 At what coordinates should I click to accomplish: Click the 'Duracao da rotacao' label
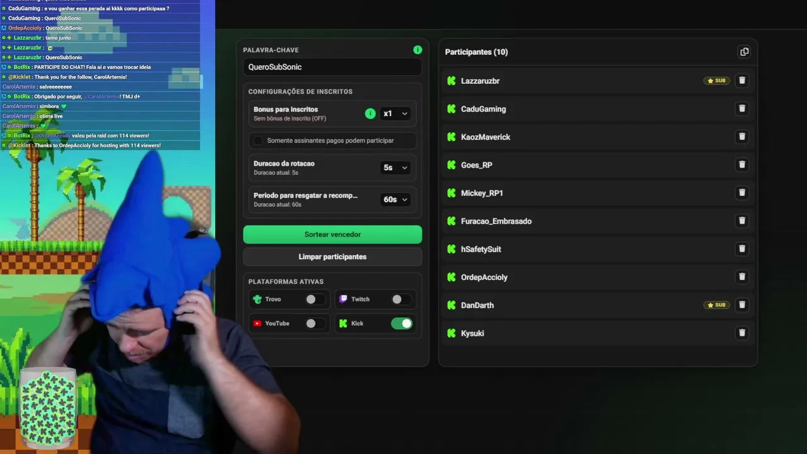pos(284,163)
